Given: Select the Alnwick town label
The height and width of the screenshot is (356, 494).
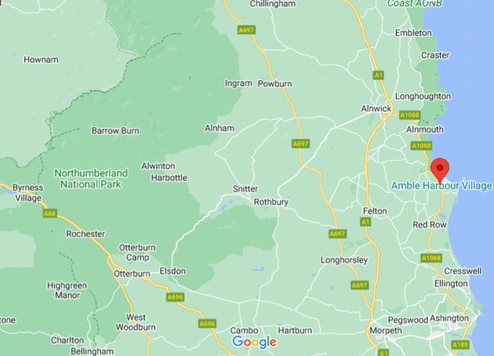Looking at the screenshot, I should coord(376,109).
